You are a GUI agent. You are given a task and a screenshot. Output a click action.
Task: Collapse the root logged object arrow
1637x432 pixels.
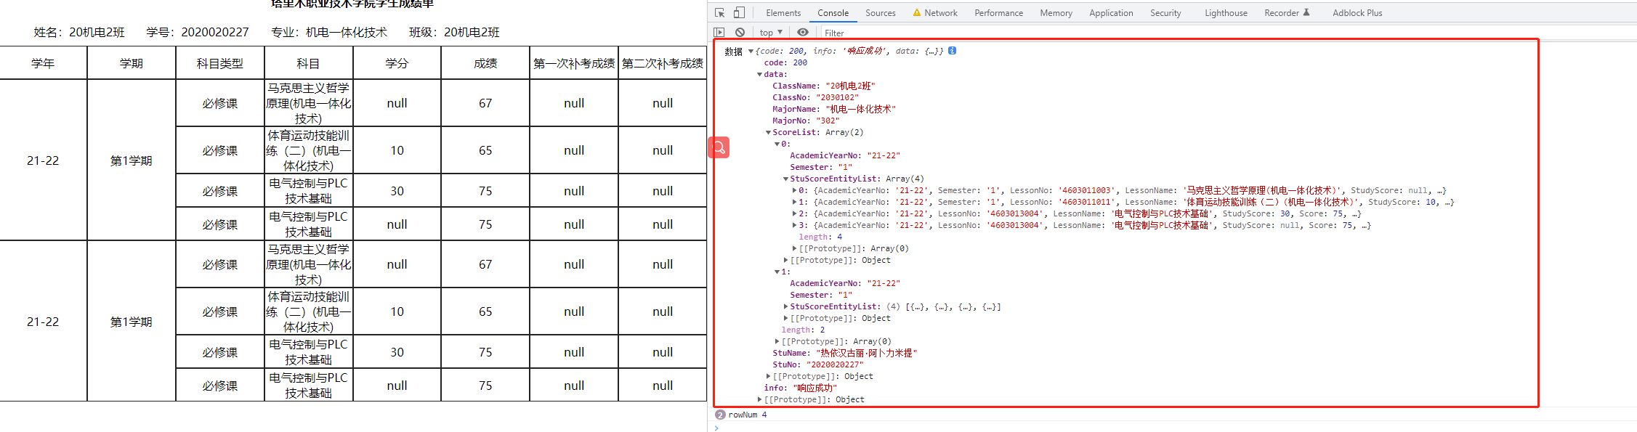(751, 51)
